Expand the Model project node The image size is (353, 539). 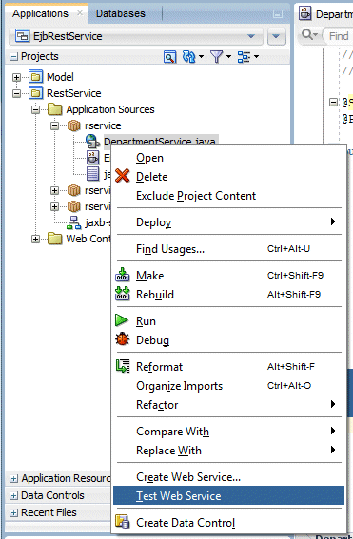pyautogui.click(x=16, y=77)
